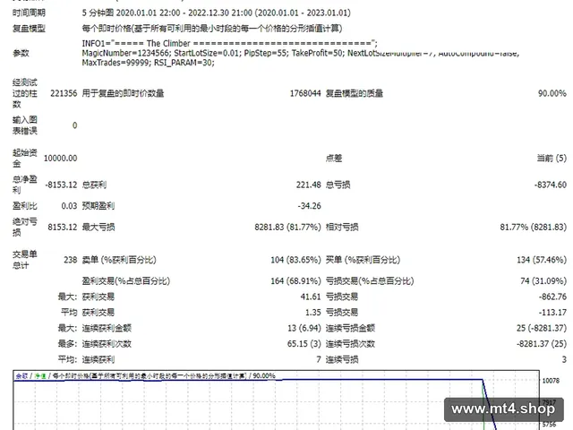
Task: Click the 参数 label
Action: coord(21,53)
